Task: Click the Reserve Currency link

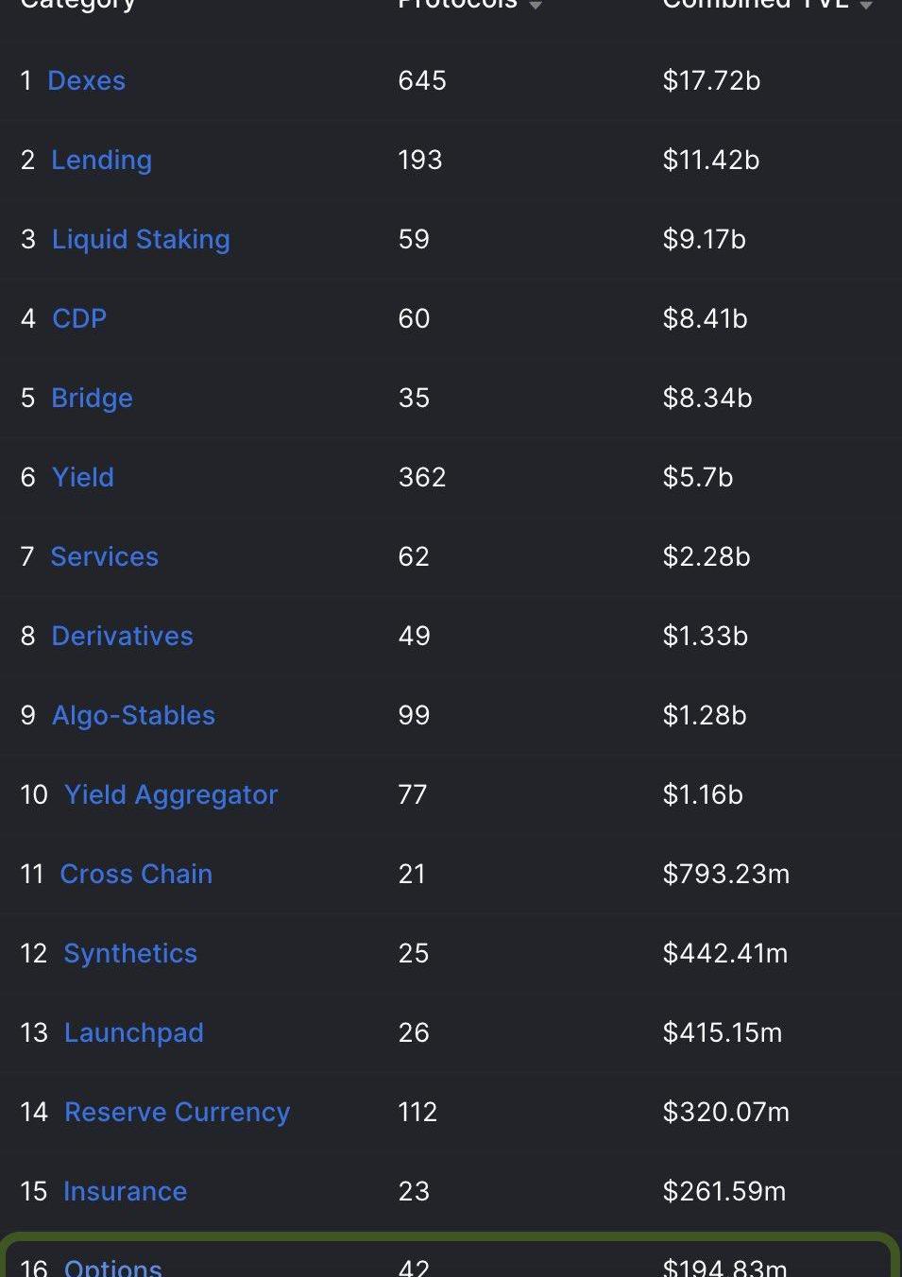Action: point(177,1113)
